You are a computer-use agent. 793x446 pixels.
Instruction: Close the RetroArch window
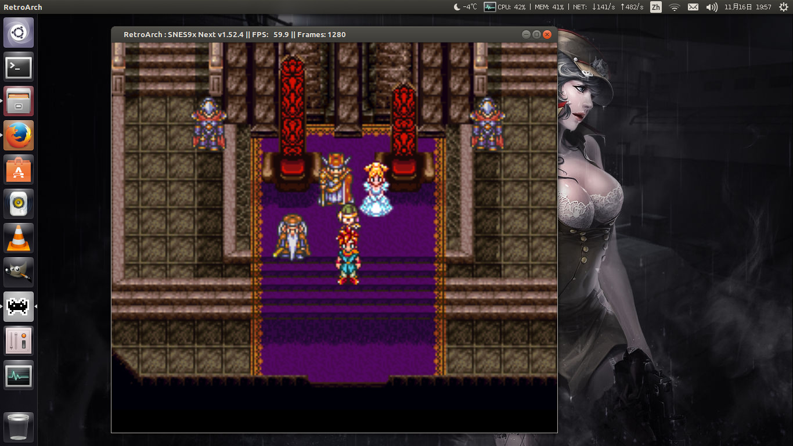point(547,34)
